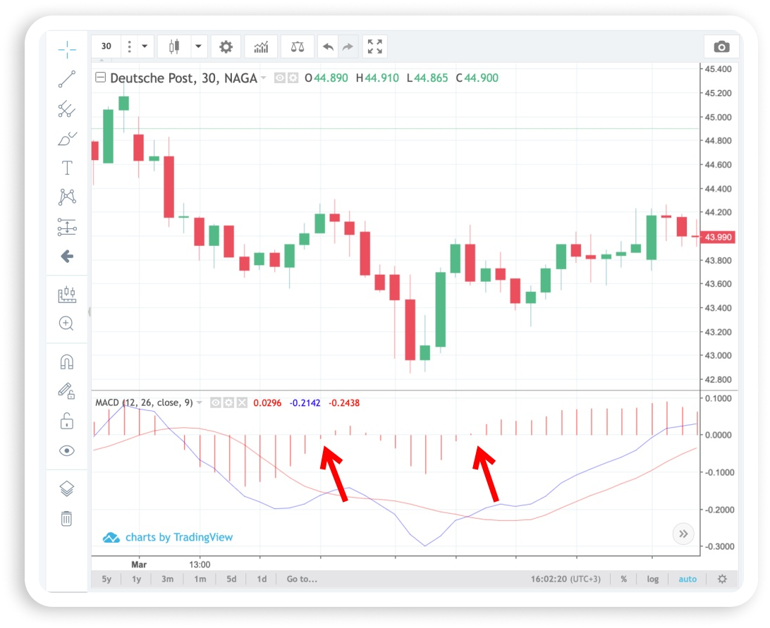Open the indicators panel from the toolbar

(x=261, y=46)
